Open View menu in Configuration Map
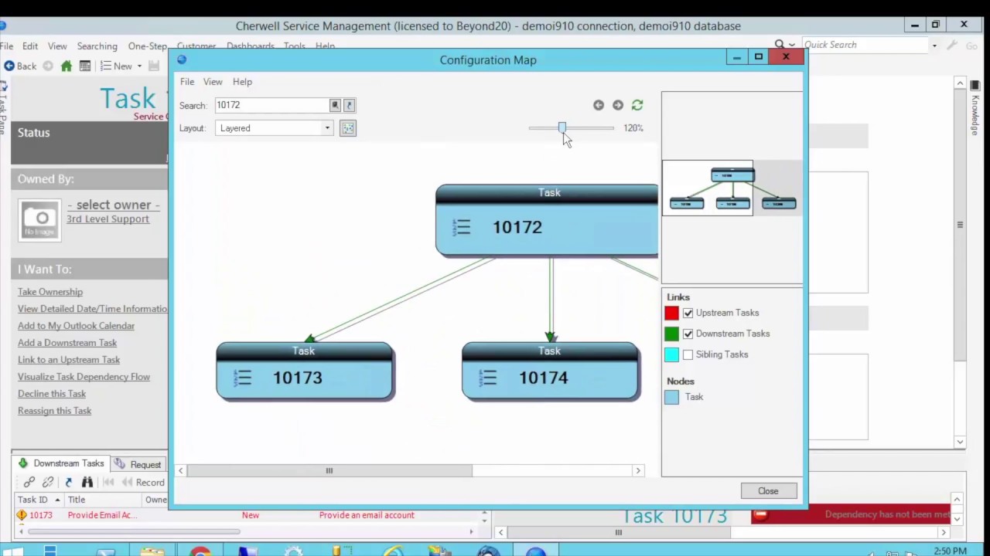Screen dimensions: 990x556 [213, 82]
